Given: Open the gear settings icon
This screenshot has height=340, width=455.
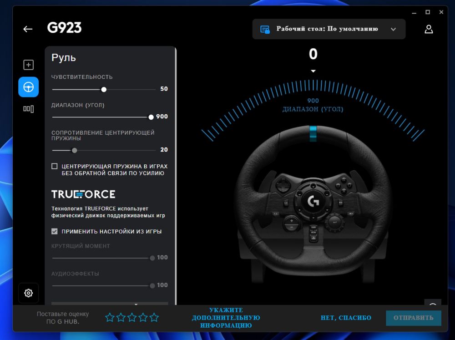Looking at the screenshot, I should pyautogui.click(x=28, y=293).
